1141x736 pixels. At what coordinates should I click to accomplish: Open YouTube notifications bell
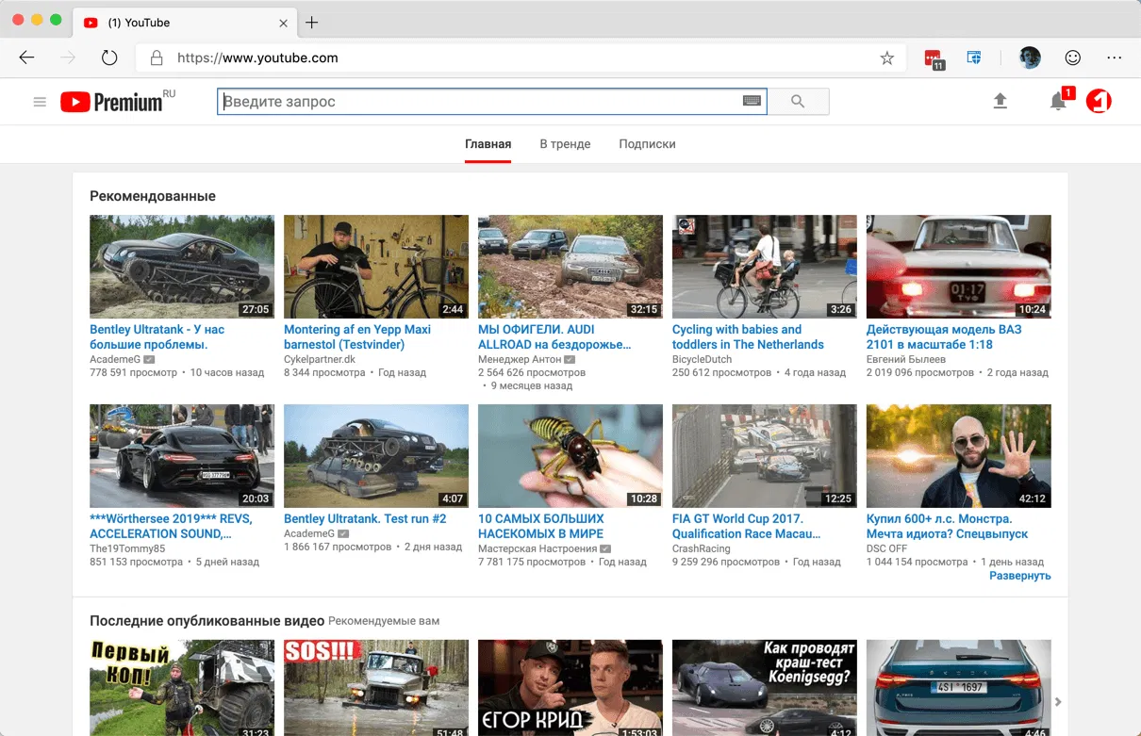tap(1058, 102)
